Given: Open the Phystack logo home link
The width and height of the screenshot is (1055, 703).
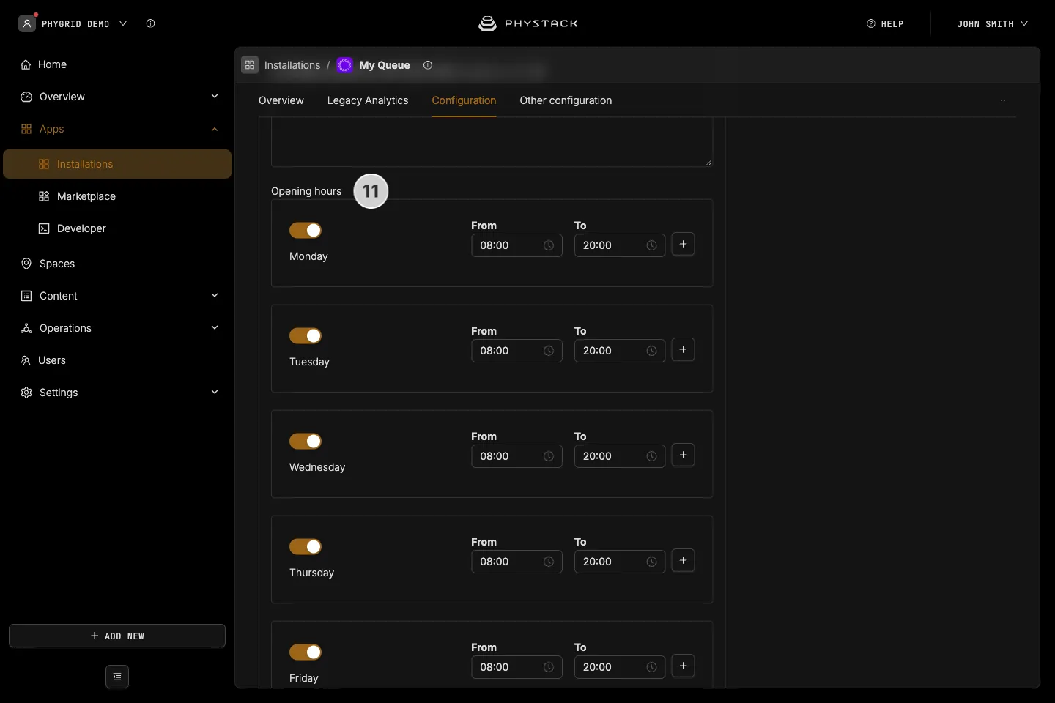Looking at the screenshot, I should tap(527, 23).
